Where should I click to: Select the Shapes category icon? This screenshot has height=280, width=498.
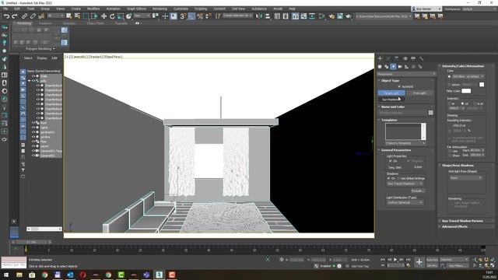(x=386, y=67)
